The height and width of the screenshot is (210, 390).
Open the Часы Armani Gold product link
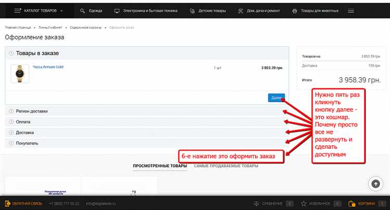(x=48, y=67)
